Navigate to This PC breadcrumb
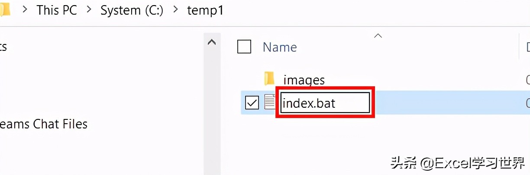 [57, 10]
